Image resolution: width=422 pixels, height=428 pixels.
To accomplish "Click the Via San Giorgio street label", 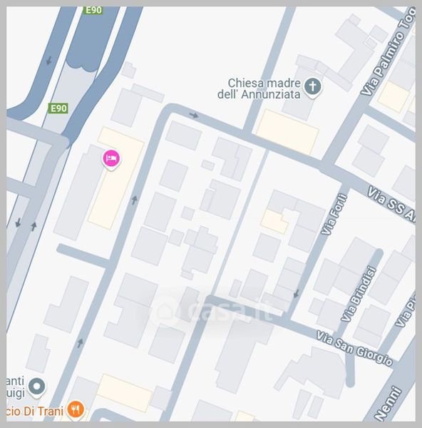I will pyautogui.click(x=354, y=348).
